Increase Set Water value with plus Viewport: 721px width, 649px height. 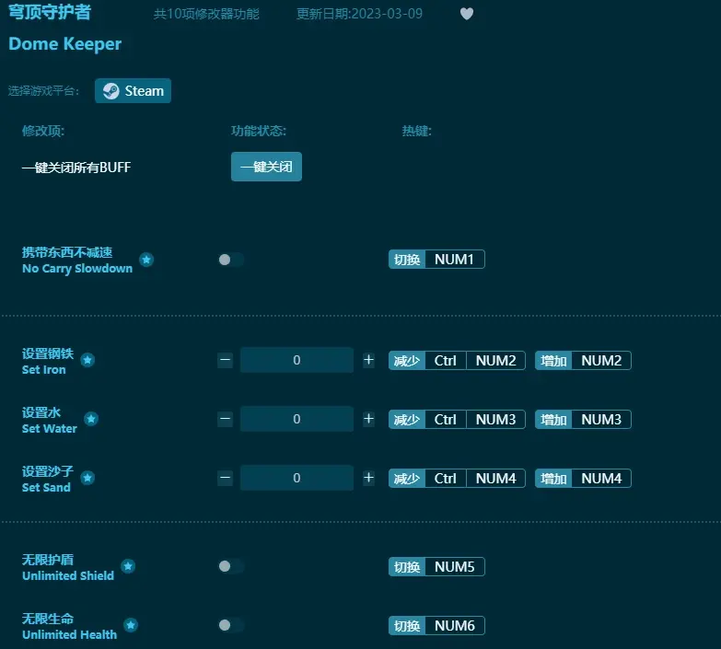coord(368,419)
